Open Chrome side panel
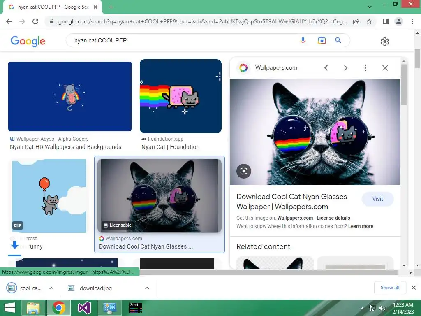421x316 pixels. 386,21
